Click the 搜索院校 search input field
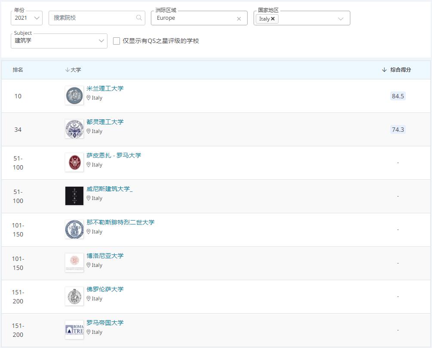This screenshot has width=432, height=348. click(x=97, y=18)
